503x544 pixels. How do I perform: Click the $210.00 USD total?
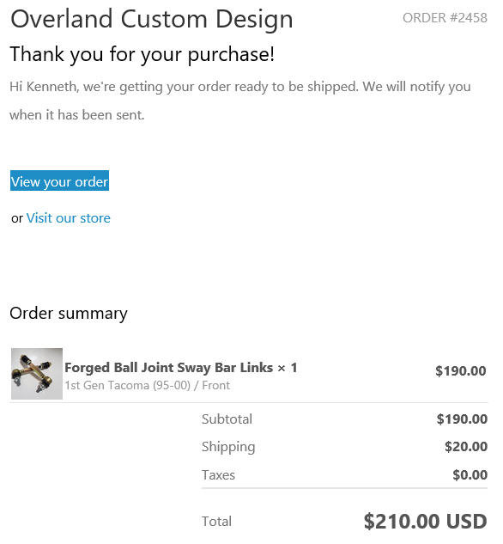coord(426,521)
